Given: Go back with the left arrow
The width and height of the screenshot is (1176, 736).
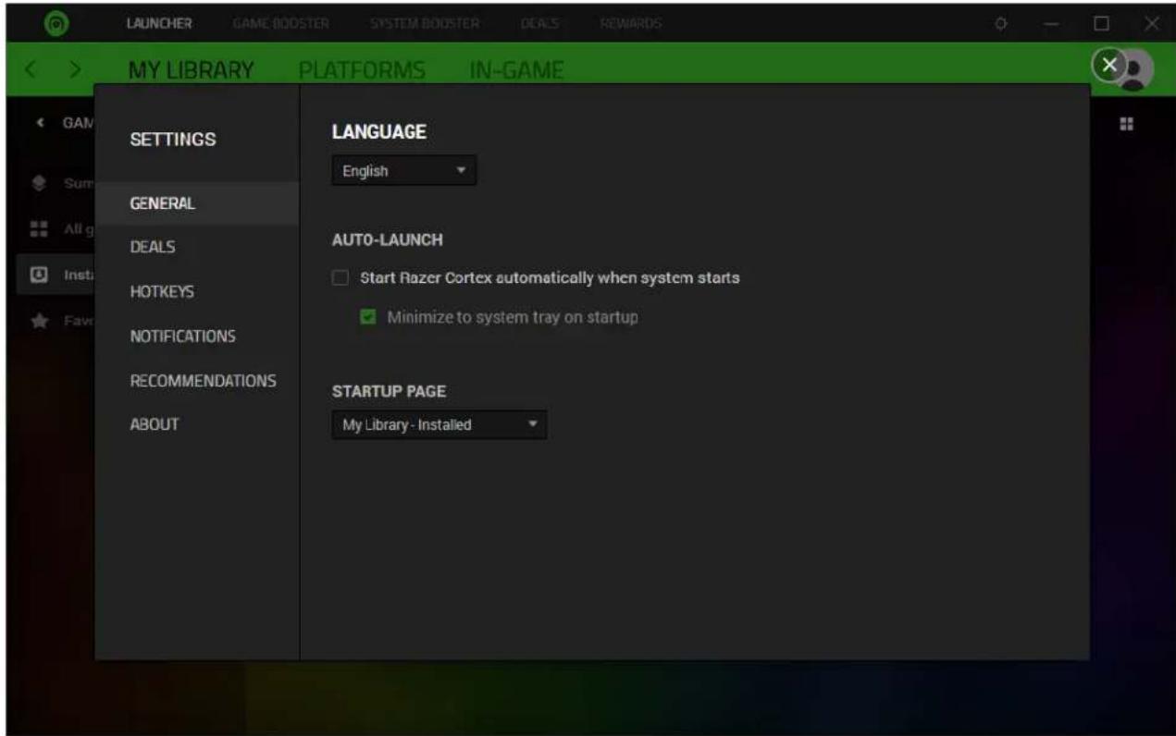Looking at the screenshot, I should click(x=30, y=69).
